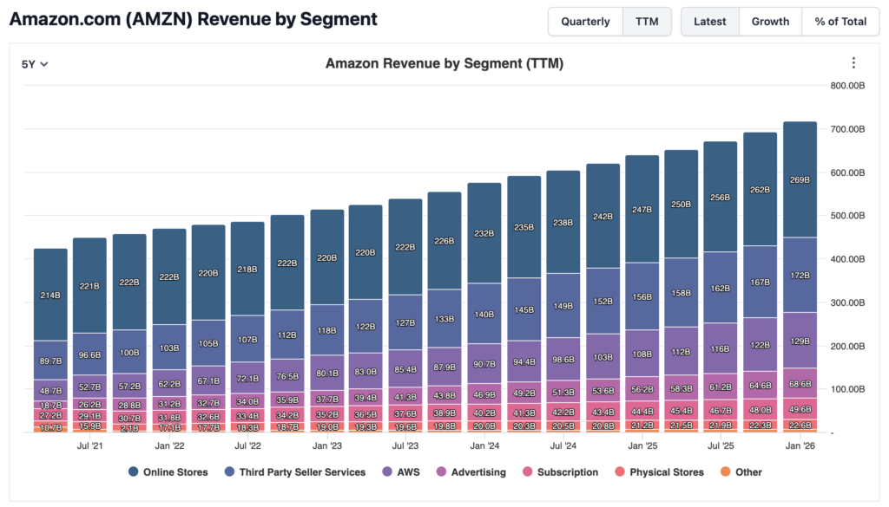889x507 pixels.
Task: Switch to the Quarterly view
Action: (x=585, y=22)
